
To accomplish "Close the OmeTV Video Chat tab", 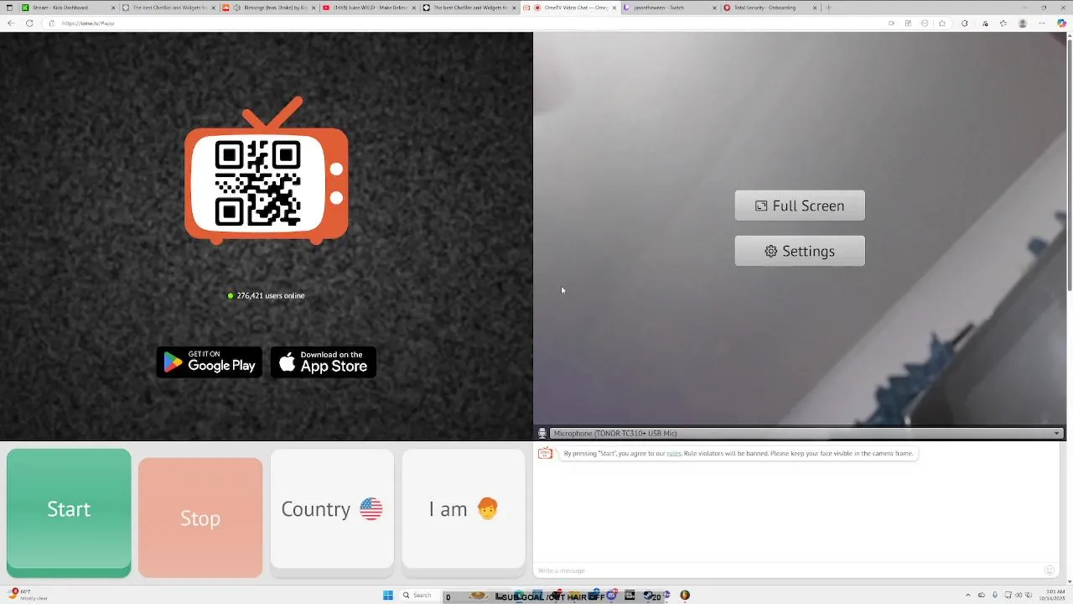I will pos(614,8).
